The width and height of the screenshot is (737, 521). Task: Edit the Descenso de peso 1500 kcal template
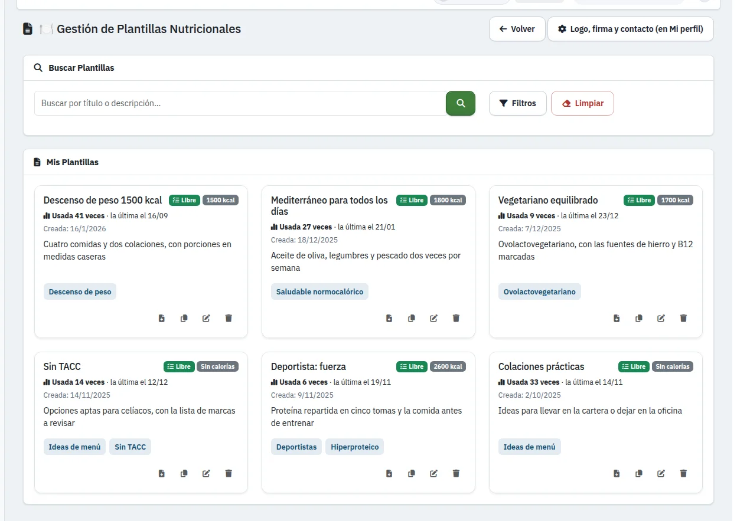pos(206,319)
